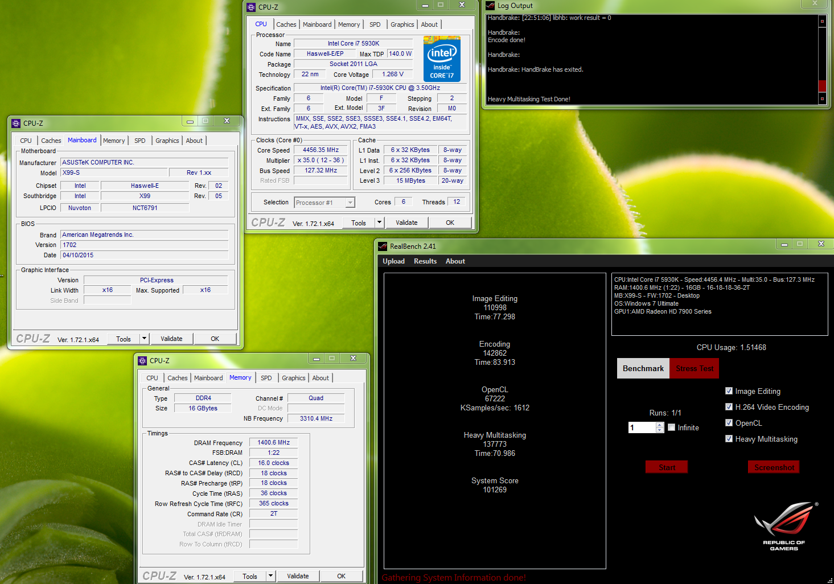Uncheck the Image Editing checkbox

[x=729, y=390]
